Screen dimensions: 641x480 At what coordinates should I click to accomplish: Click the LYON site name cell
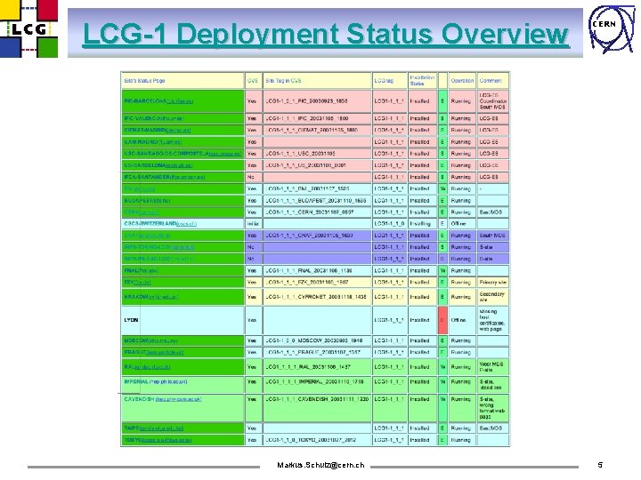tap(183, 320)
